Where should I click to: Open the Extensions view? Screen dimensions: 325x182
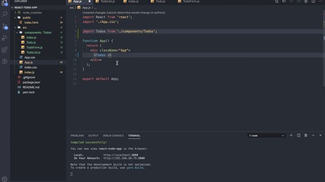[x=5, y=50]
